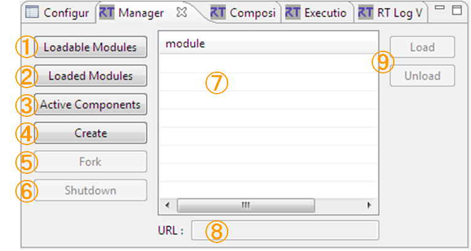Viewport: 471px width, 251px height.
Task: Click the table icon on Configur tab
Action: (32, 12)
